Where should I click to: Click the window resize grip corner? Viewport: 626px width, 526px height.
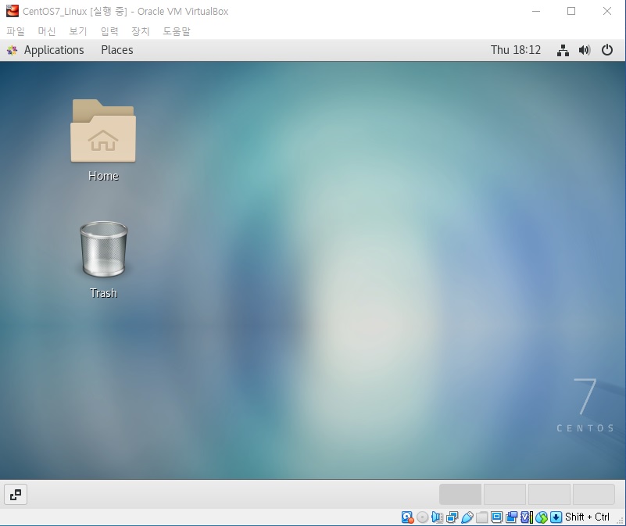pyautogui.click(x=621, y=520)
